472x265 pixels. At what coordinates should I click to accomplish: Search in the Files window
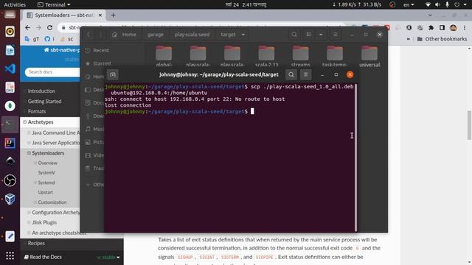tap(294, 35)
